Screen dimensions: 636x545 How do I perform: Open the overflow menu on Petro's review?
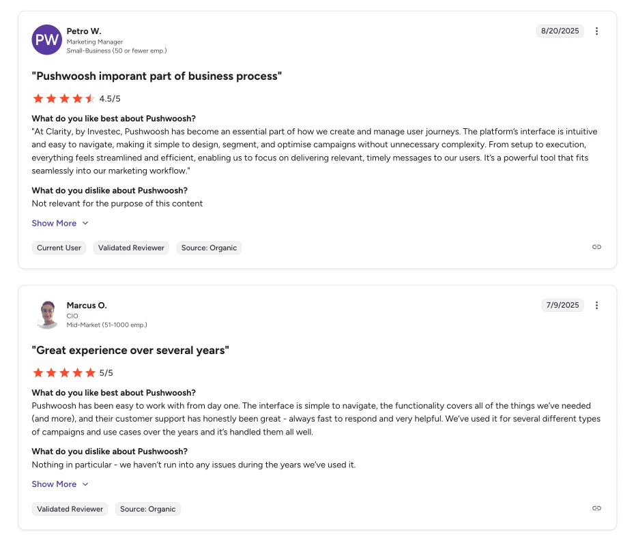pyautogui.click(x=597, y=31)
